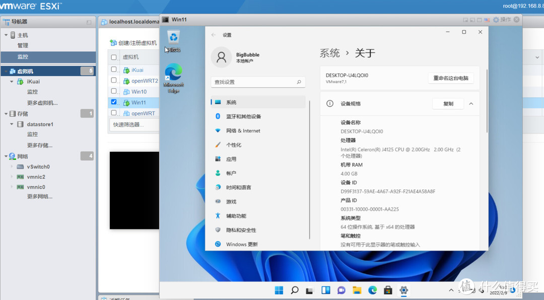Open the Windows Start menu
The height and width of the screenshot is (300, 544).
pyautogui.click(x=279, y=290)
